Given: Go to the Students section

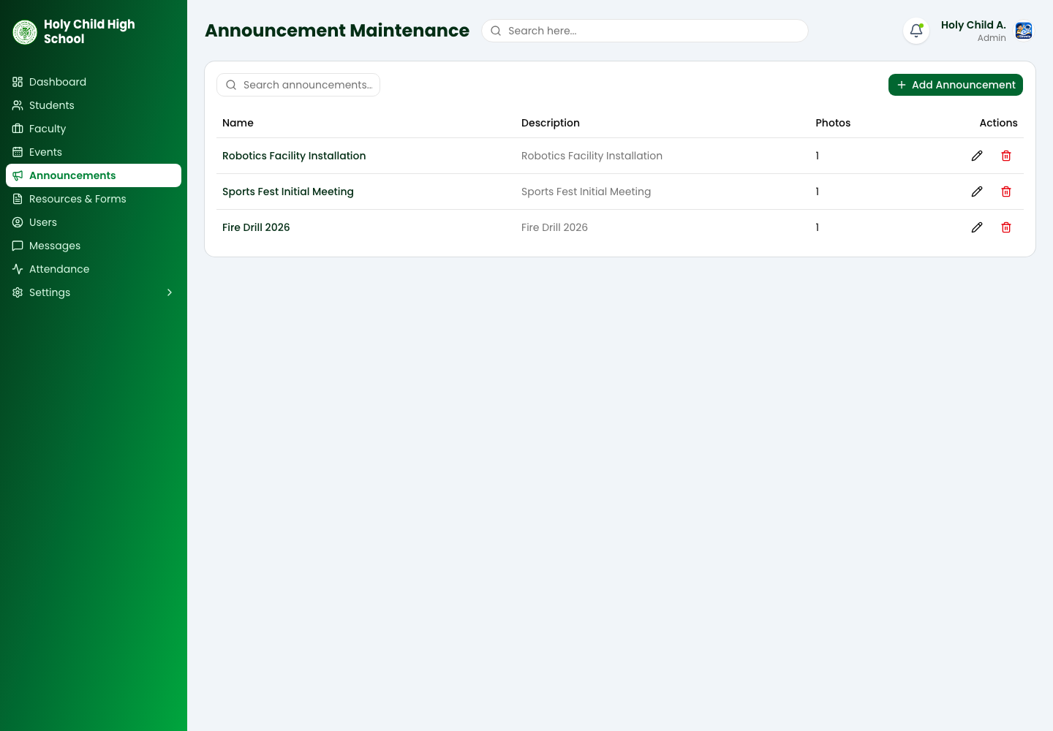Looking at the screenshot, I should tap(94, 105).
